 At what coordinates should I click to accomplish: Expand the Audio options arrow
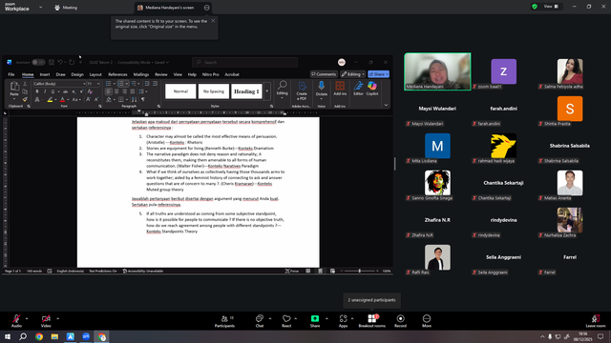pyautogui.click(x=27, y=318)
